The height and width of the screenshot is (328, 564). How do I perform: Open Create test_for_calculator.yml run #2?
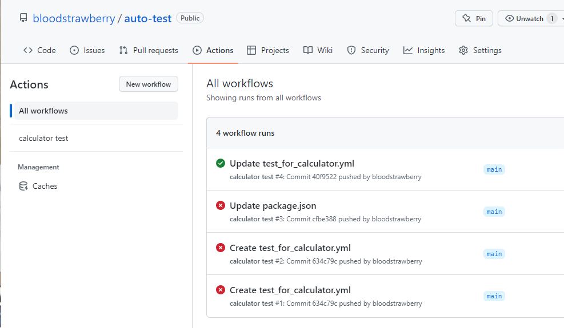coord(290,248)
